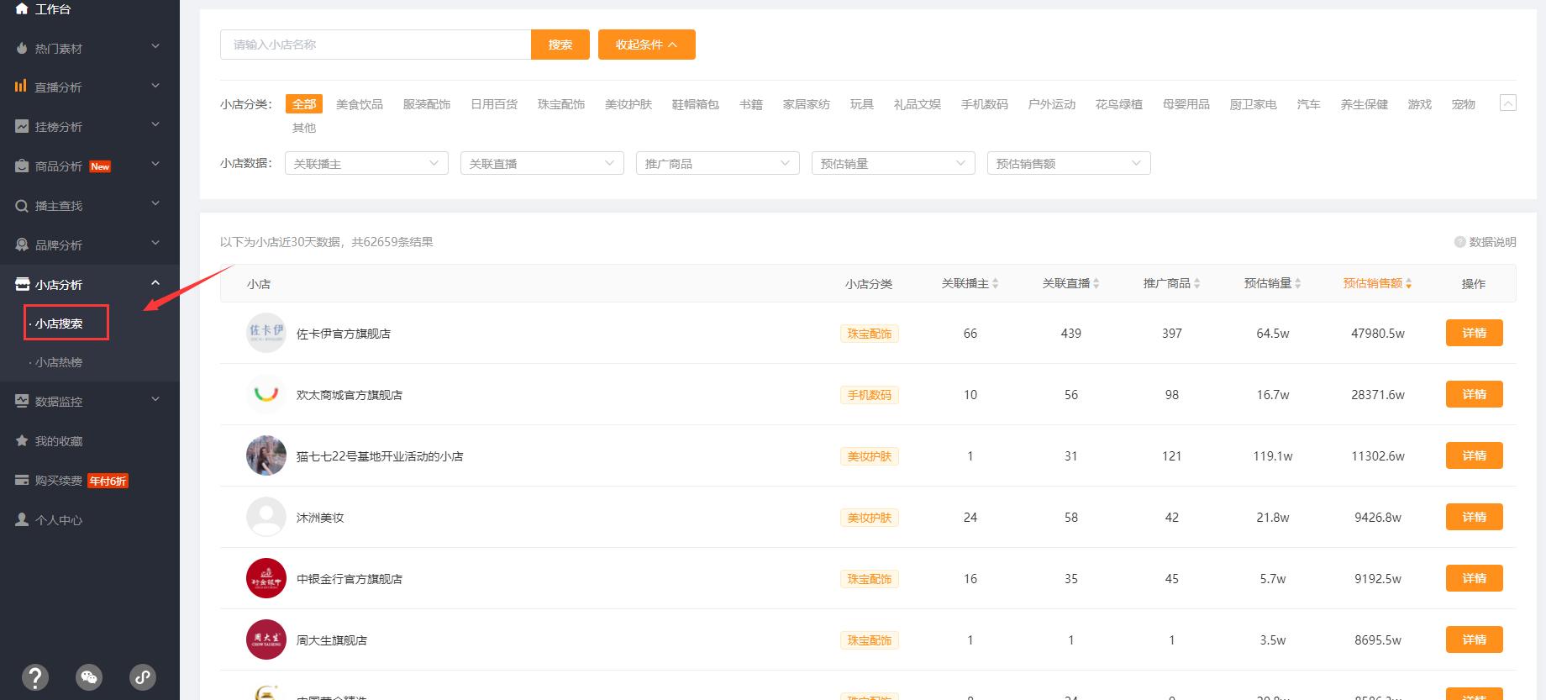View details for 欢太商城官方旗舰店

point(1474,394)
